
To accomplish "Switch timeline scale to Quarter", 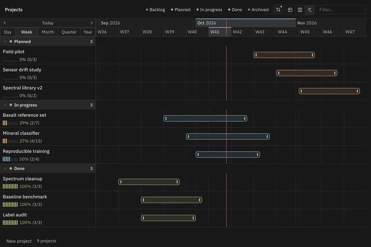I will (69, 32).
